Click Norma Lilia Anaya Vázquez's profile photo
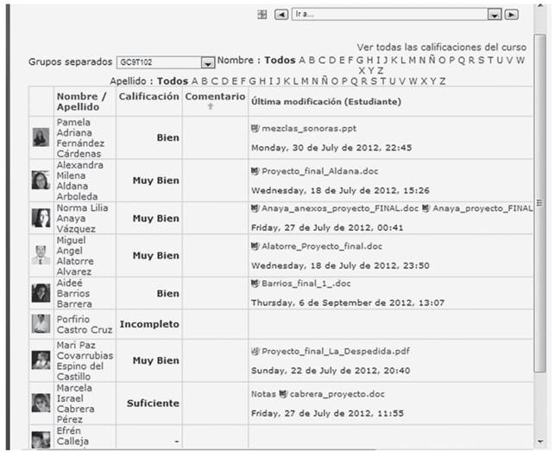 (41, 219)
